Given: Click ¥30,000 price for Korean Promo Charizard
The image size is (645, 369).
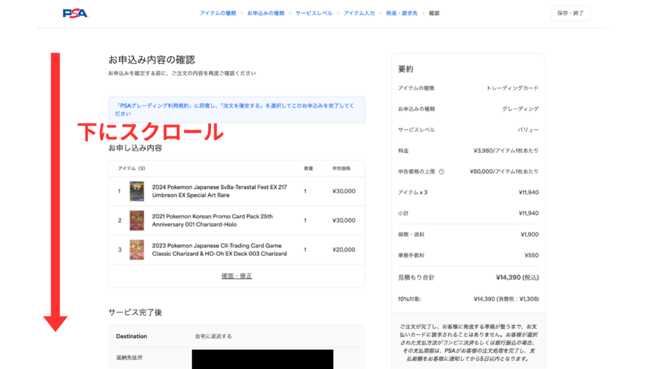Looking at the screenshot, I should coord(344,221).
